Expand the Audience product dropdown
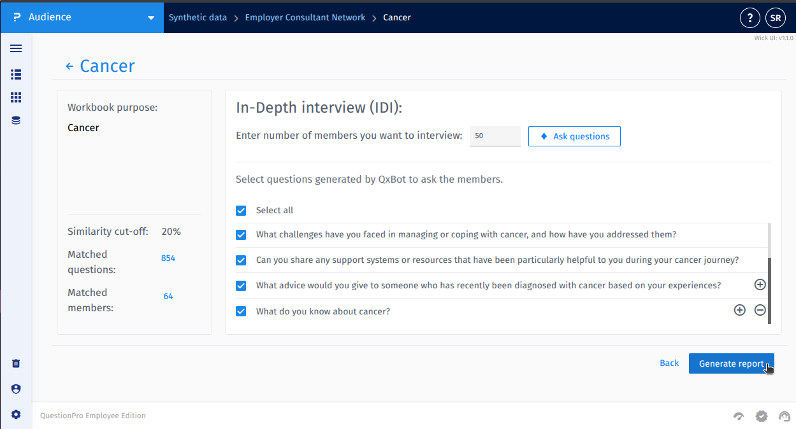This screenshot has width=796, height=429. (151, 18)
